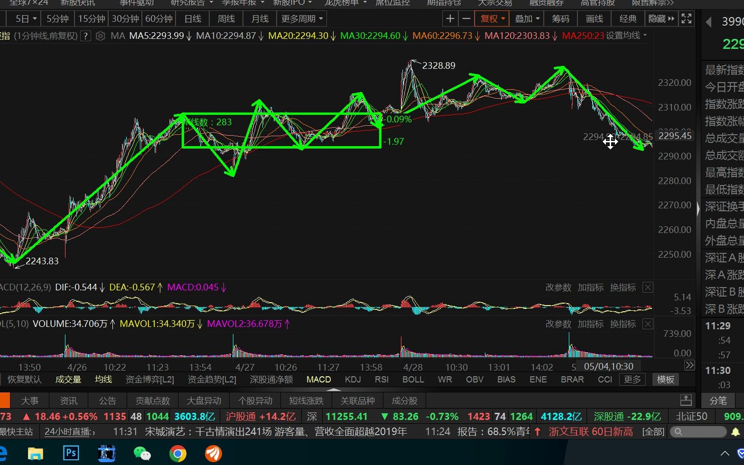The height and width of the screenshot is (465, 744).
Task: Select the RSI indicator
Action: [381, 380]
